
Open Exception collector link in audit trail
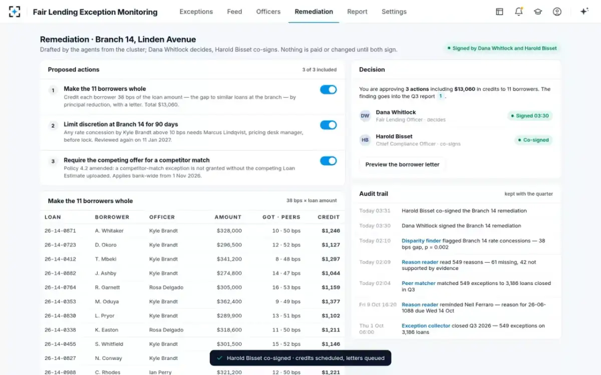point(426,325)
